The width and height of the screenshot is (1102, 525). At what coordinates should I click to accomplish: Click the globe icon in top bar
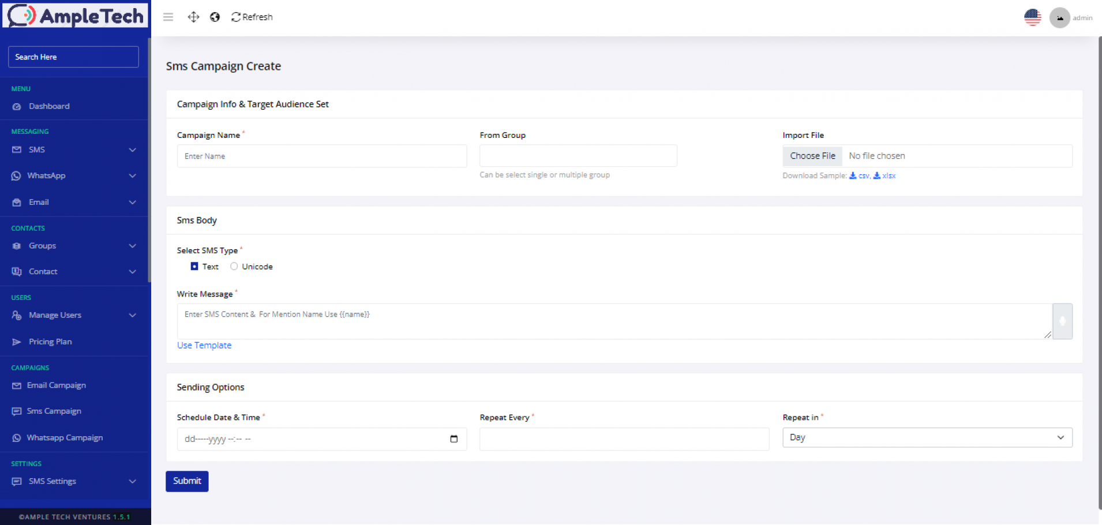pyautogui.click(x=215, y=17)
